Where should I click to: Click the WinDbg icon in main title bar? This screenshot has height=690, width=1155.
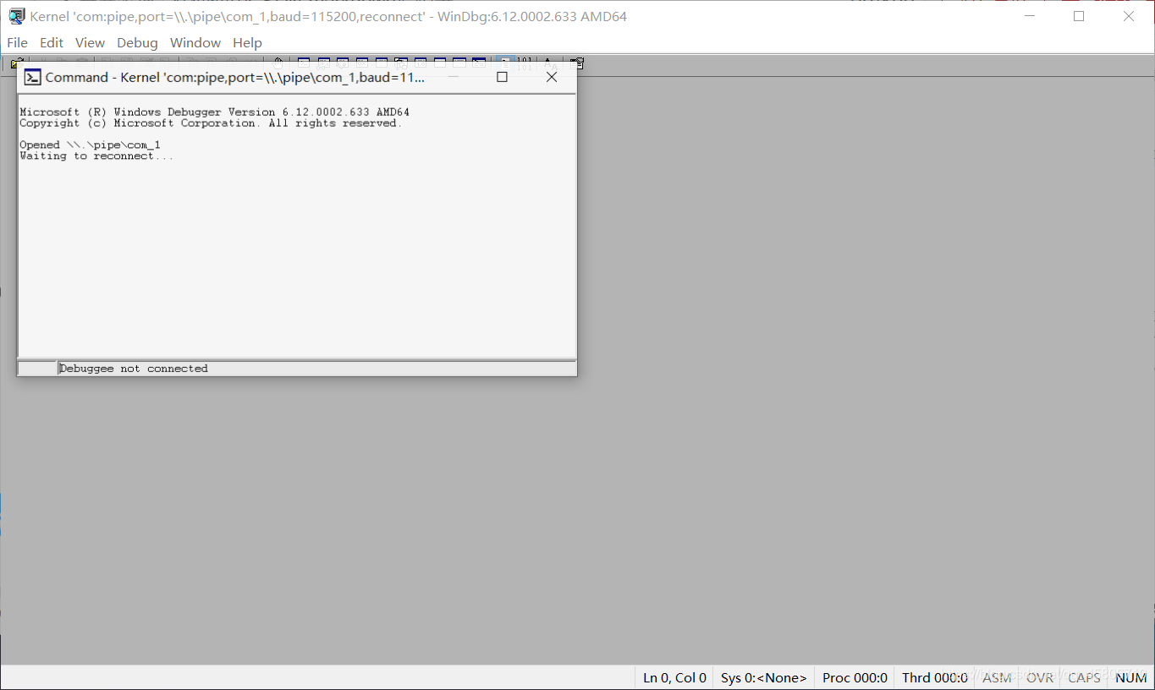(16, 16)
